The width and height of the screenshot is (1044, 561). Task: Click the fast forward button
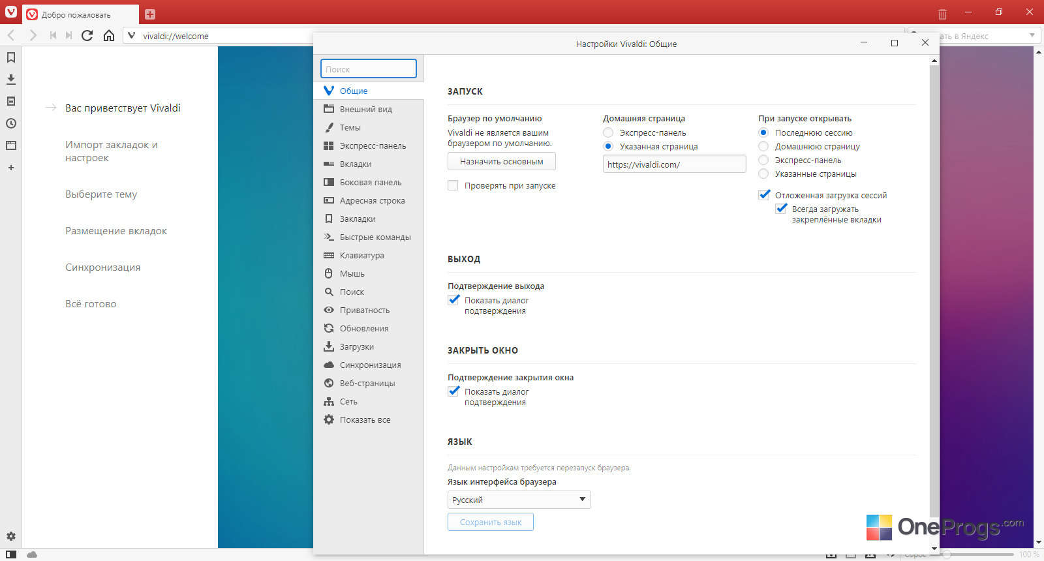[x=69, y=35]
